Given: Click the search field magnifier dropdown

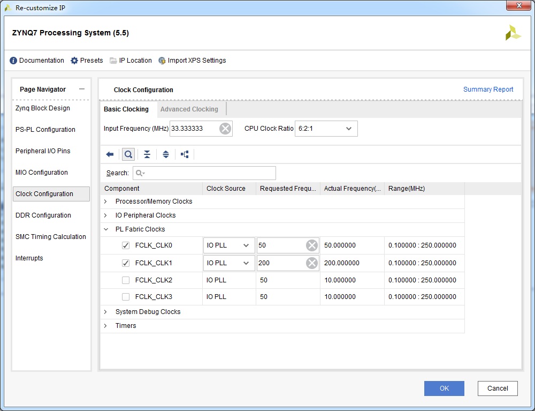Looking at the screenshot, I should (140, 173).
